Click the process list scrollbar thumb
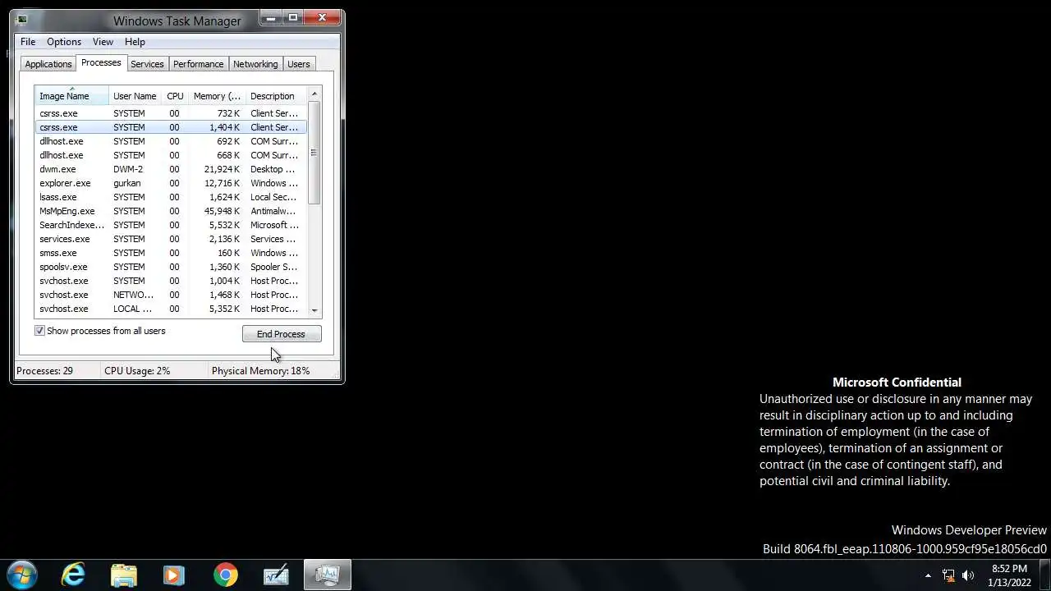 pyautogui.click(x=314, y=153)
